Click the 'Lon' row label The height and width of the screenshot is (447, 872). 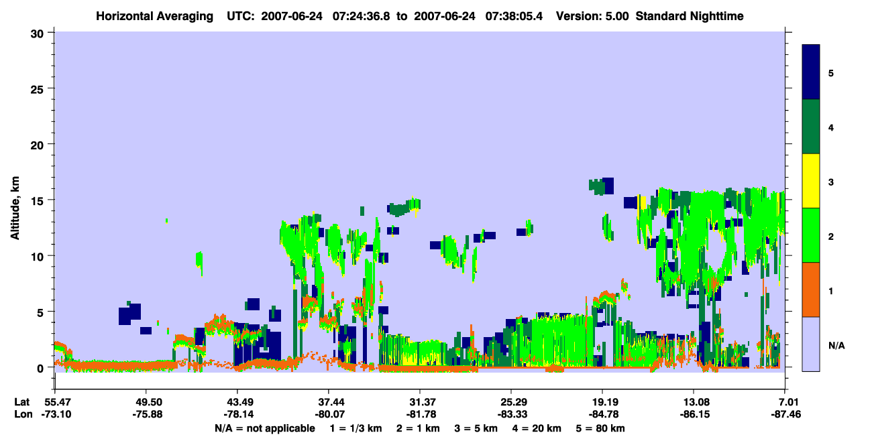coord(23,414)
